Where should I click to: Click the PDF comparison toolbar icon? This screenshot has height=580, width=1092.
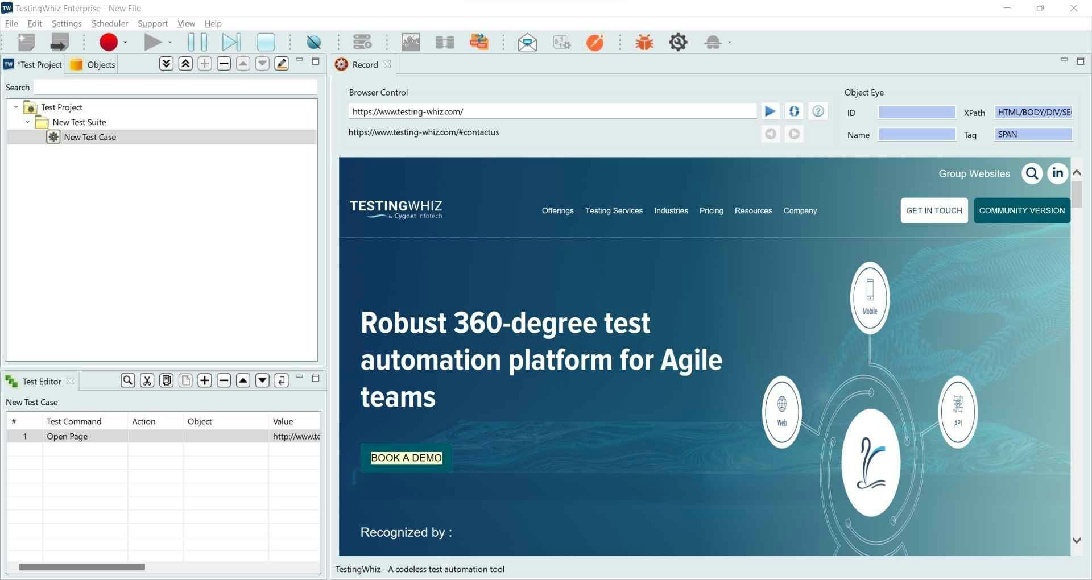[479, 42]
